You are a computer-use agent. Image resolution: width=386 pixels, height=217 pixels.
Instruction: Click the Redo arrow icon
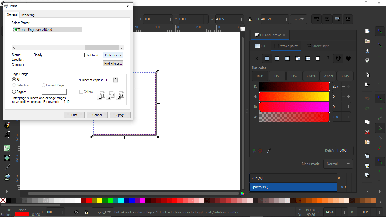click(x=367, y=108)
